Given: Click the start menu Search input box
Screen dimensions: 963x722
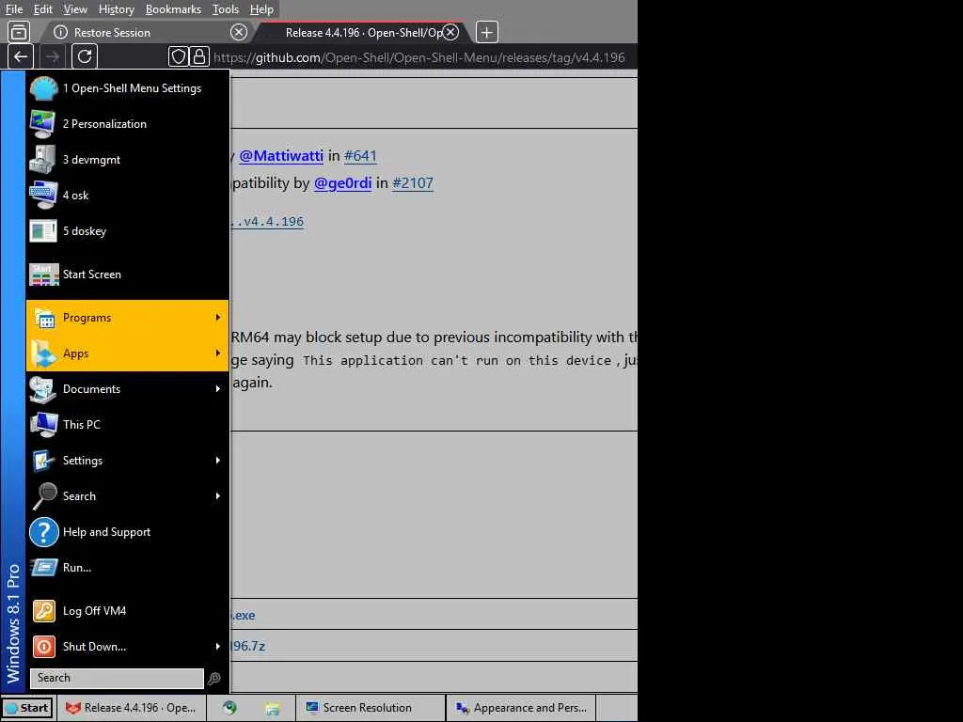Looking at the screenshot, I should [x=117, y=678].
